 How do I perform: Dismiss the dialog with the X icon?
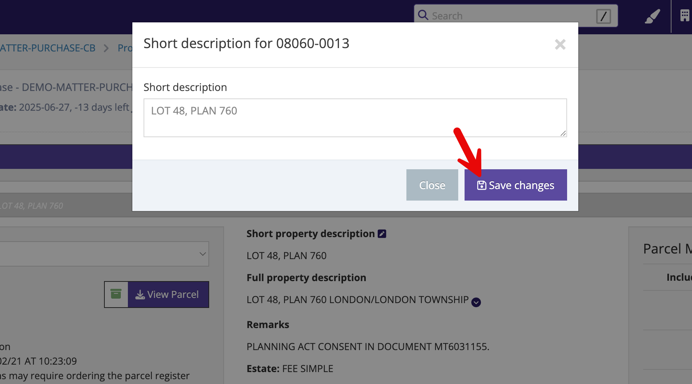tap(560, 44)
